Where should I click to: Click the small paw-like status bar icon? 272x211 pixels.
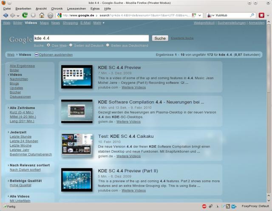point(217,206)
